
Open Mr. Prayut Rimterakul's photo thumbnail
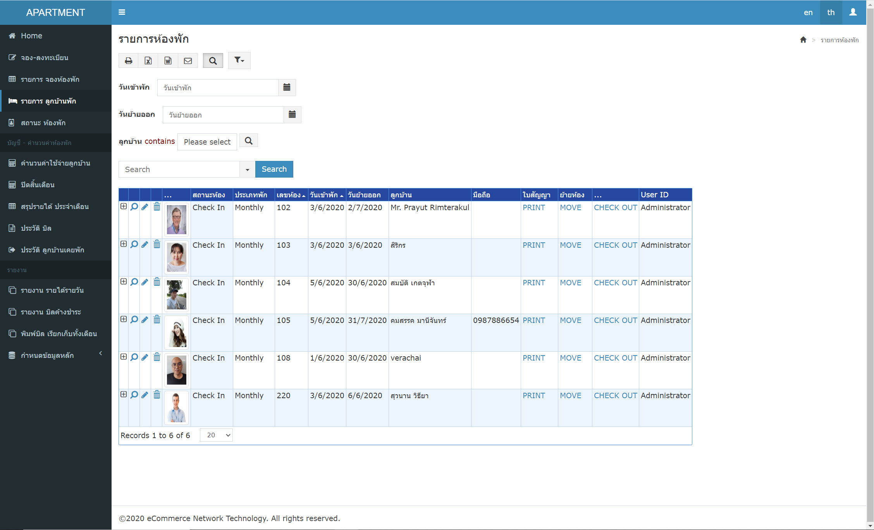[x=176, y=220]
